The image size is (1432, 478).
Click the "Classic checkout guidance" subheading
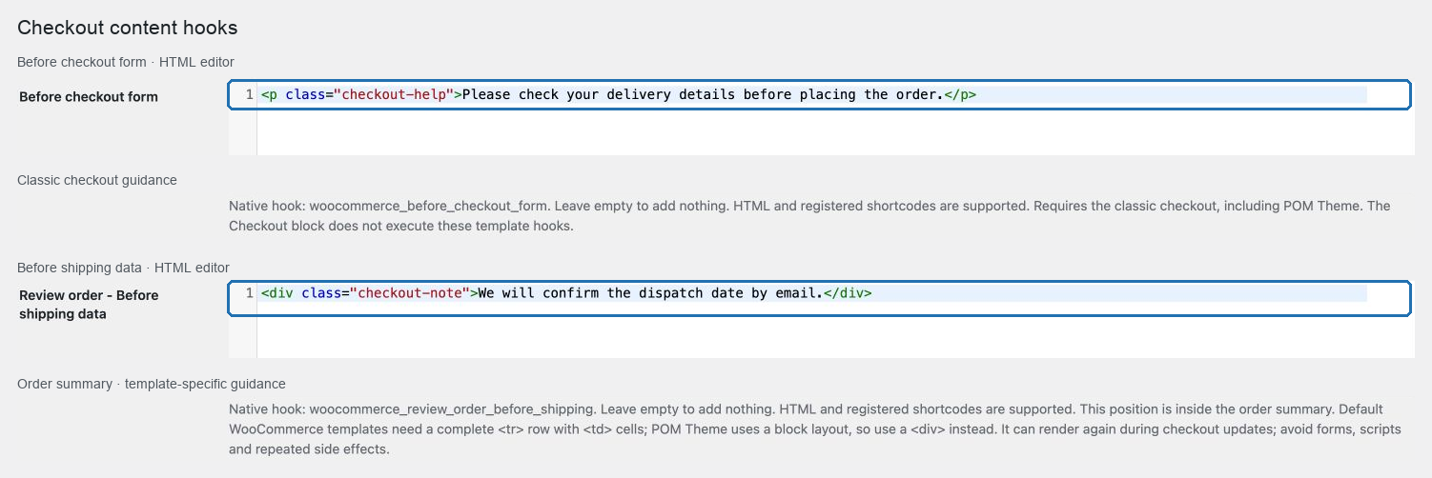97,180
